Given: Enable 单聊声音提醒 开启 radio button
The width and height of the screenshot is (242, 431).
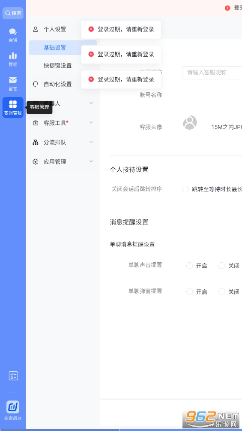Looking at the screenshot, I should click(x=189, y=266).
